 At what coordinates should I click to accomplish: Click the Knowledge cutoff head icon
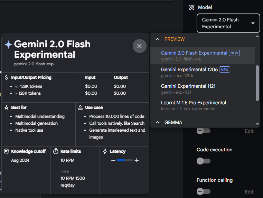pyautogui.click(x=6, y=151)
